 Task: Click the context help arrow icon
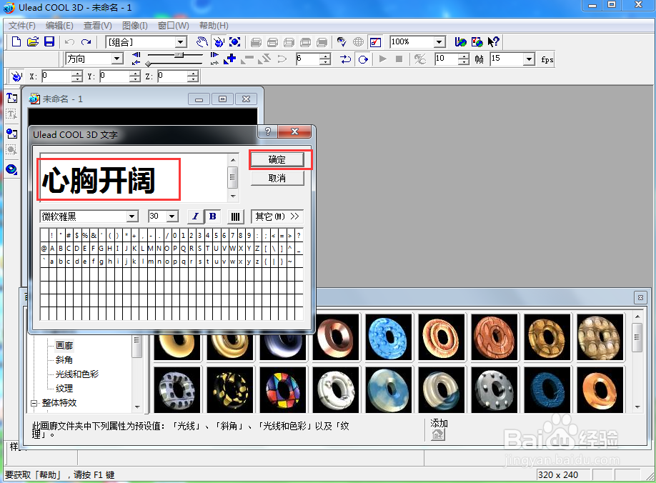(494, 42)
